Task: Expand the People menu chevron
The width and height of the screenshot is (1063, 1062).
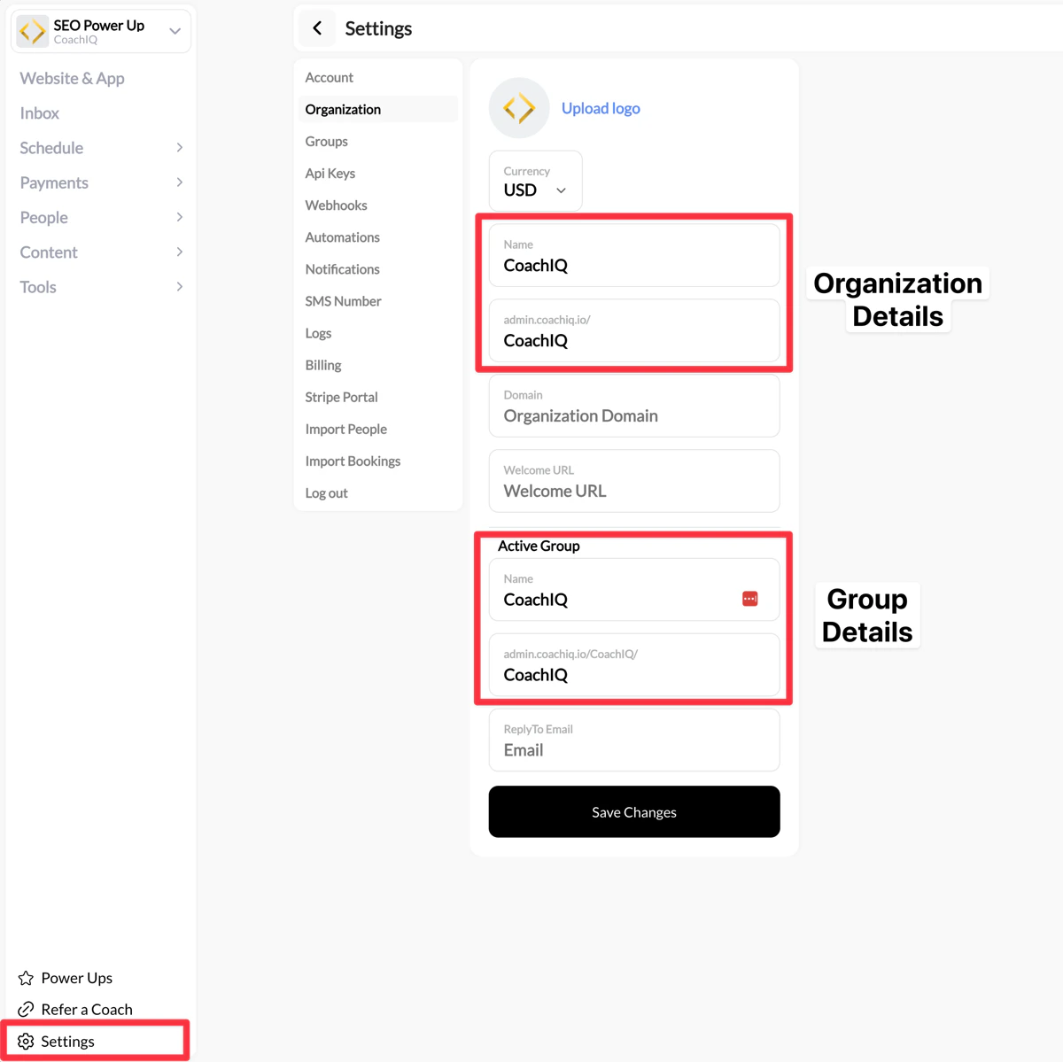Action: coord(180,217)
